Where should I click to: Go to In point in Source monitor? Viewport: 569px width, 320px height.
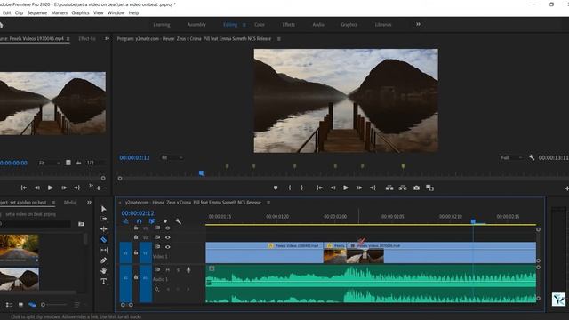(24, 188)
